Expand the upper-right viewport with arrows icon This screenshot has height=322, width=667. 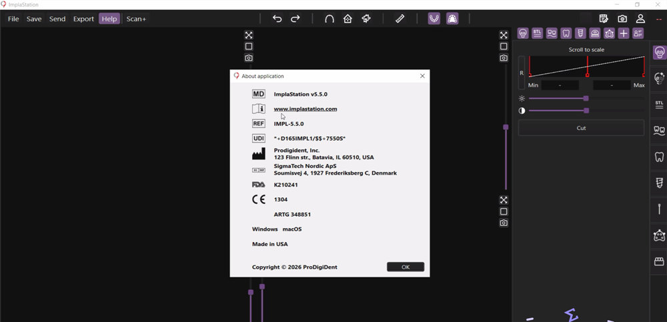(504, 35)
